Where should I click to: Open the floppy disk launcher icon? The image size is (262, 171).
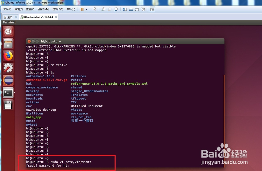tap(8, 105)
